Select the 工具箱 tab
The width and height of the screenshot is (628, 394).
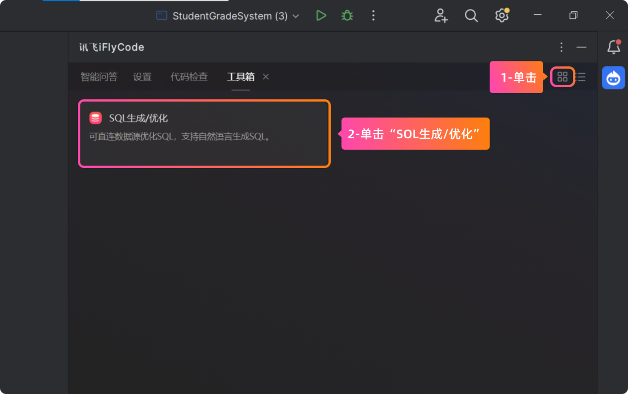[x=241, y=77]
